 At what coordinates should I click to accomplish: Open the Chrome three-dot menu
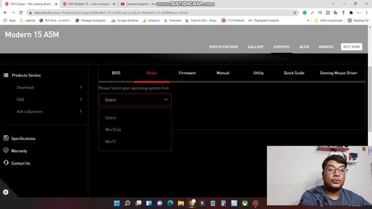coord(367,13)
